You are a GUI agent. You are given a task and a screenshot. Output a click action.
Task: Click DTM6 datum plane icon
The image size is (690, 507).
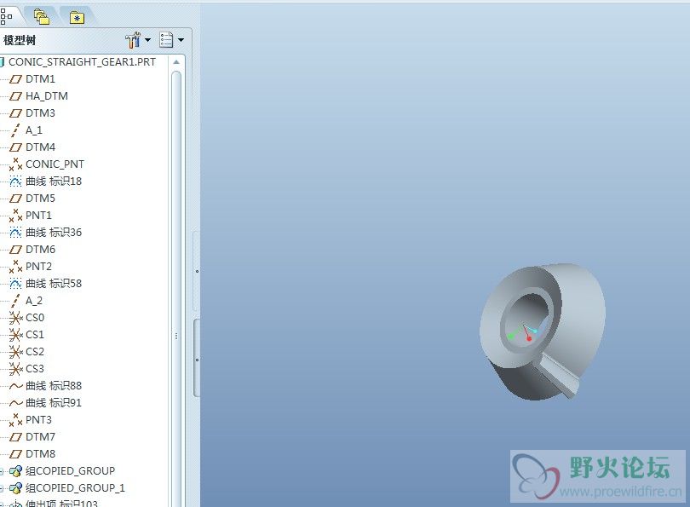pos(16,250)
